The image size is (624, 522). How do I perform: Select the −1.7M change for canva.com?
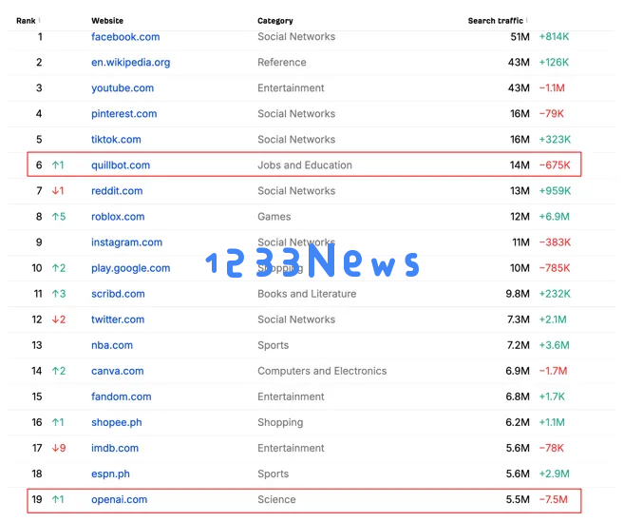pos(553,371)
